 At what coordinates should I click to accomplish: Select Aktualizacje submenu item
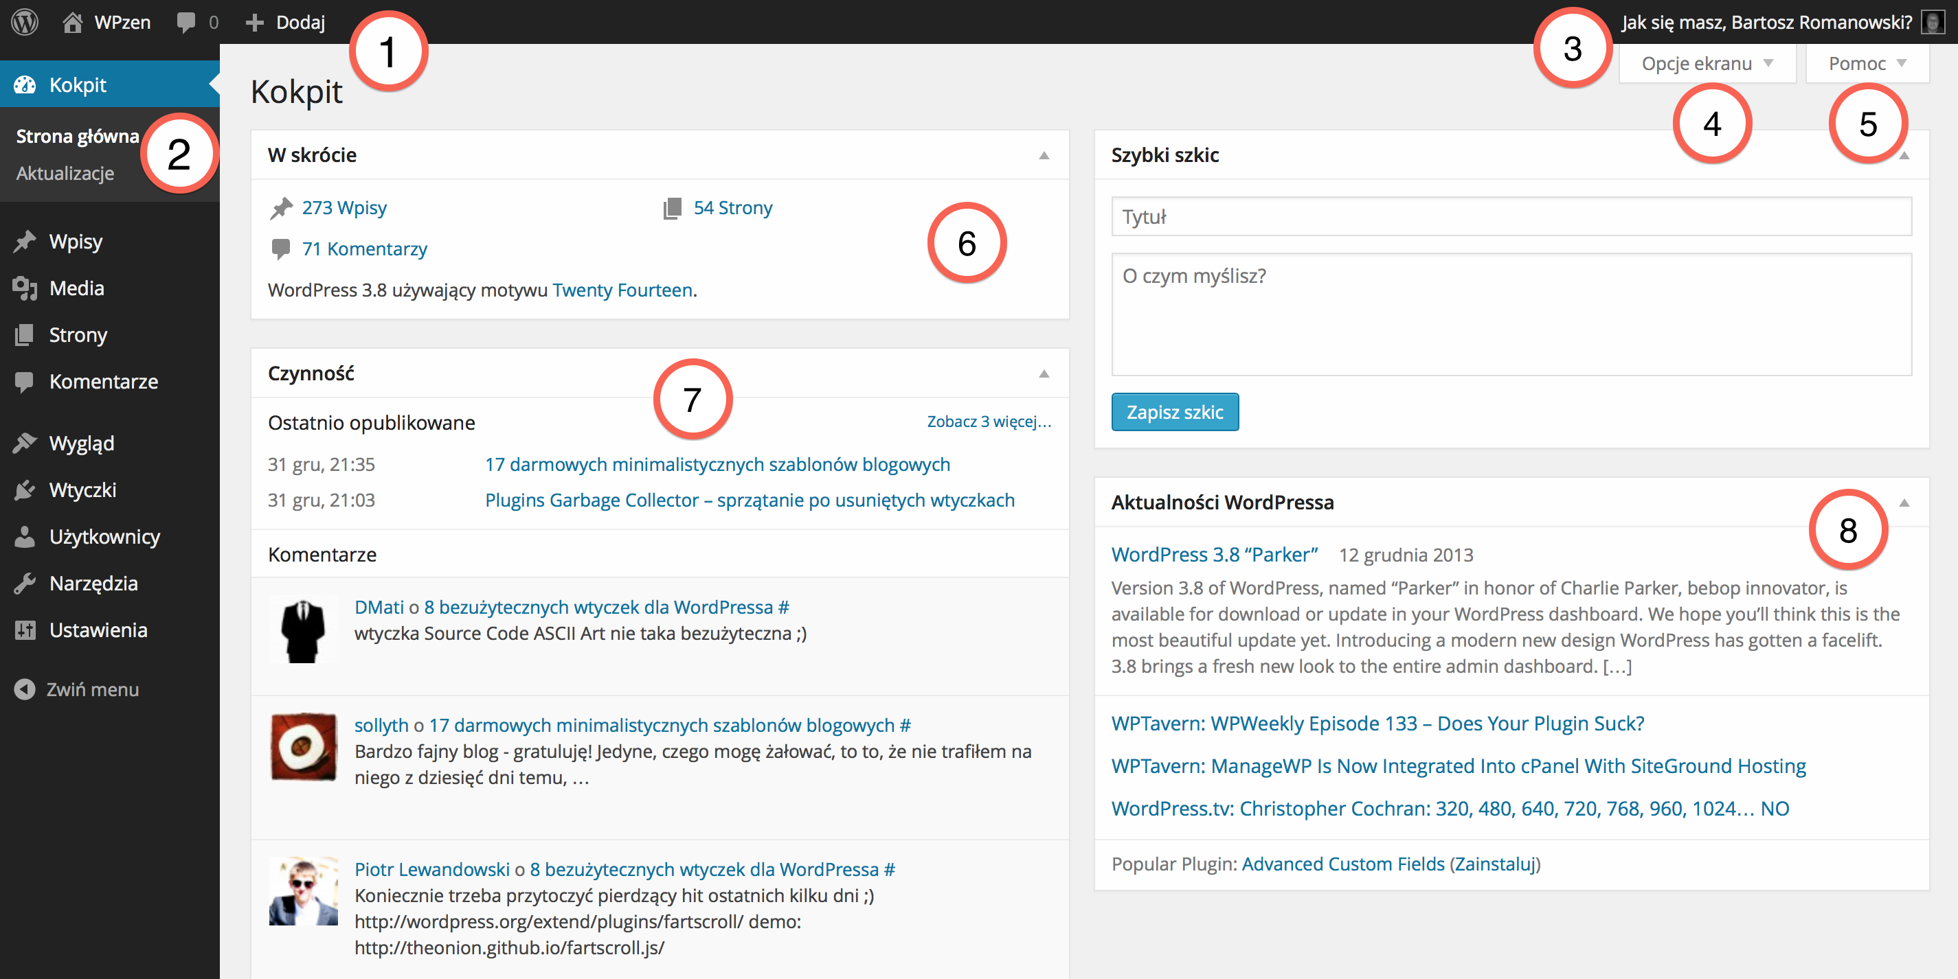click(65, 173)
